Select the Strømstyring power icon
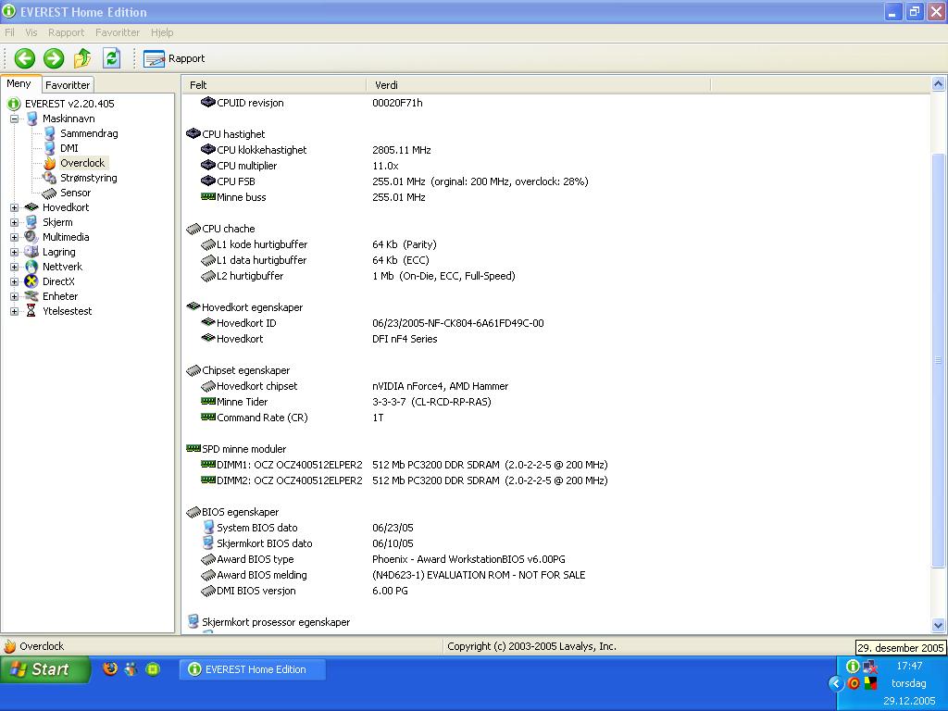 pyautogui.click(x=50, y=178)
